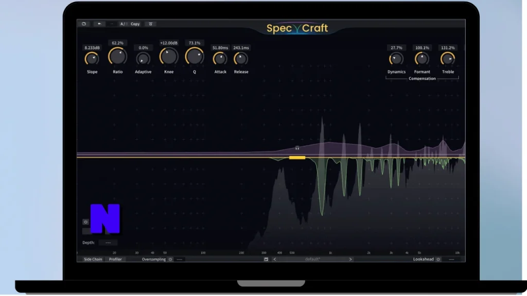Select the 73.1% Q value field
This screenshot has width=527, height=296.
point(194,43)
